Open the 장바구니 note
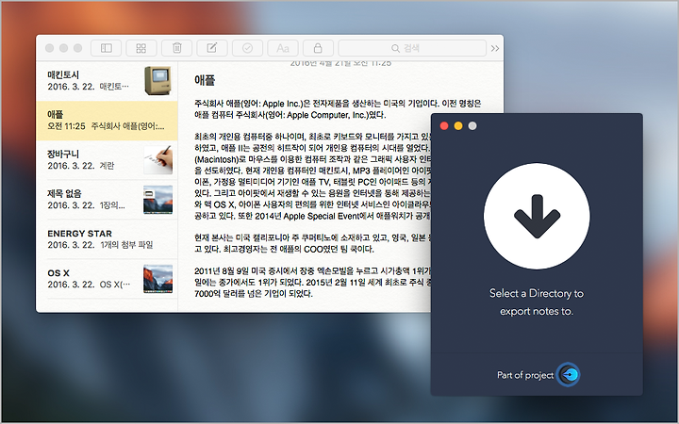679x424 pixels. tap(107, 160)
